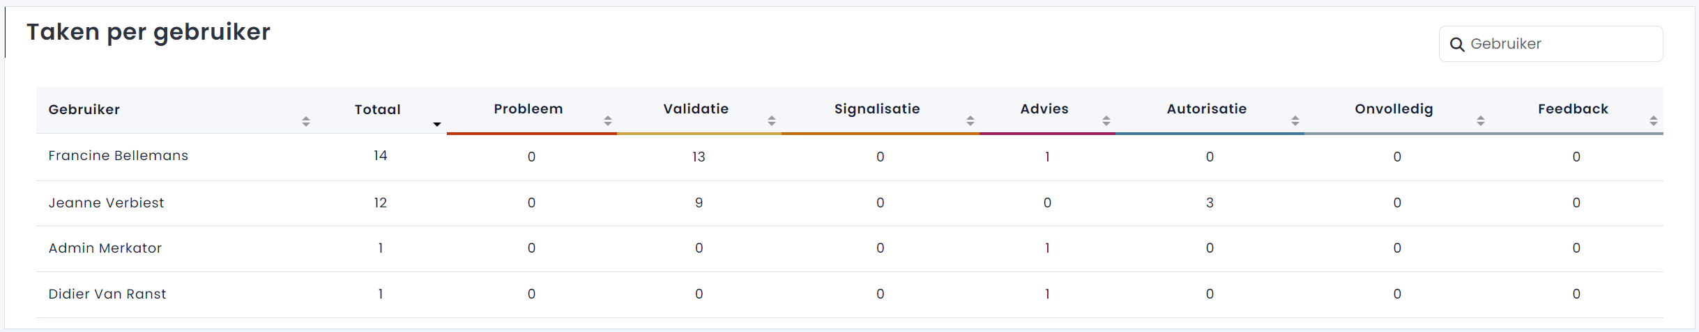1699x332 pixels.
Task: Sort by Onvolledig column arrows
Action: tap(1481, 120)
